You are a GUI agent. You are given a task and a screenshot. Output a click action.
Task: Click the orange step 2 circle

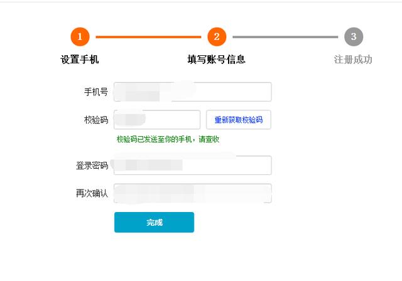(217, 37)
